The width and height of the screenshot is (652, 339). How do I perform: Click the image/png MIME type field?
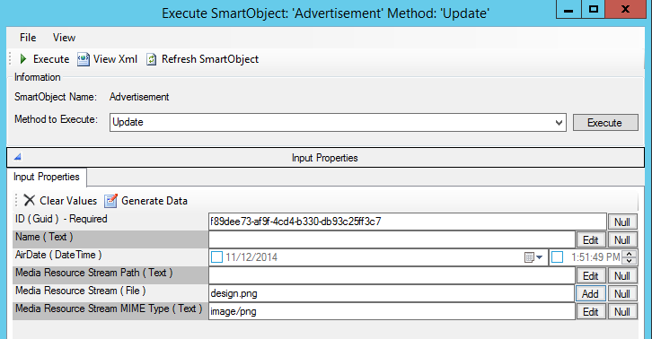coord(392,311)
